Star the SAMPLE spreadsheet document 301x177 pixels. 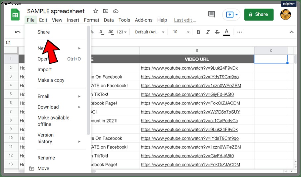click(96, 11)
